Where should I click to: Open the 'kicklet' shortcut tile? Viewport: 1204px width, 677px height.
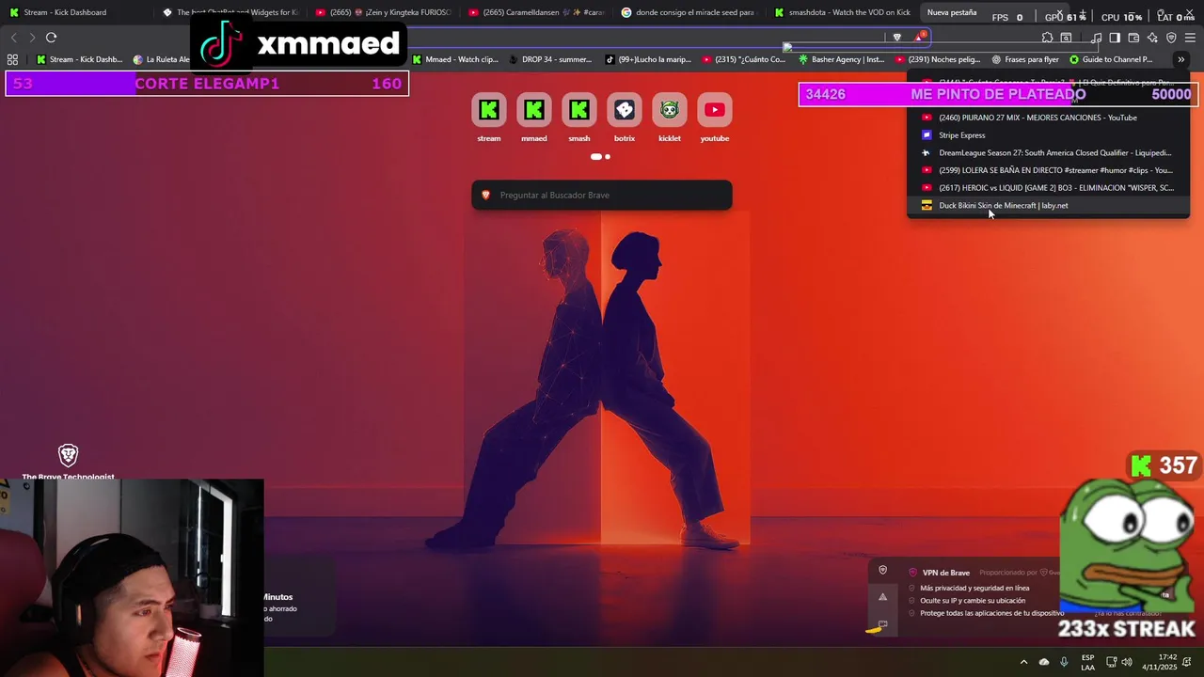pyautogui.click(x=670, y=118)
